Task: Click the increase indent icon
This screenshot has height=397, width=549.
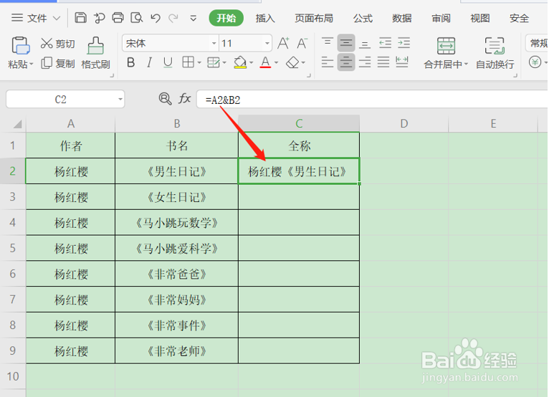Action: click(404, 43)
